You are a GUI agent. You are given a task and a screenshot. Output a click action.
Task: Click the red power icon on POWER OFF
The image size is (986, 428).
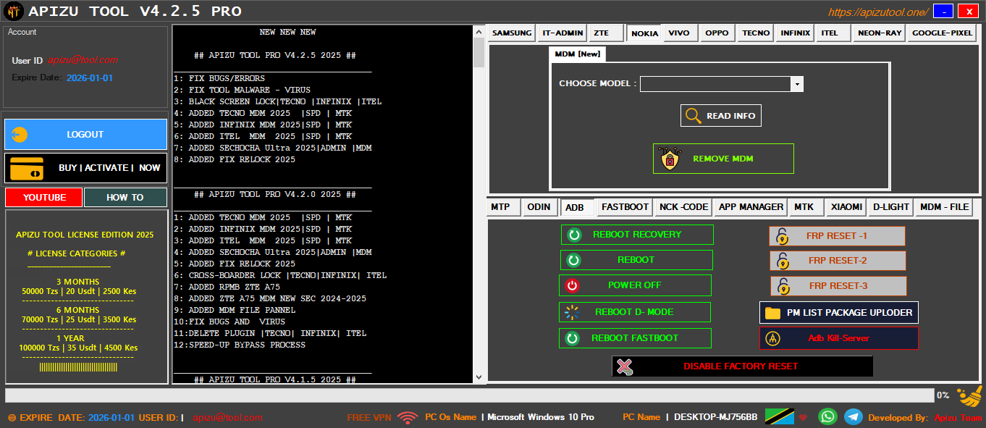click(x=572, y=285)
